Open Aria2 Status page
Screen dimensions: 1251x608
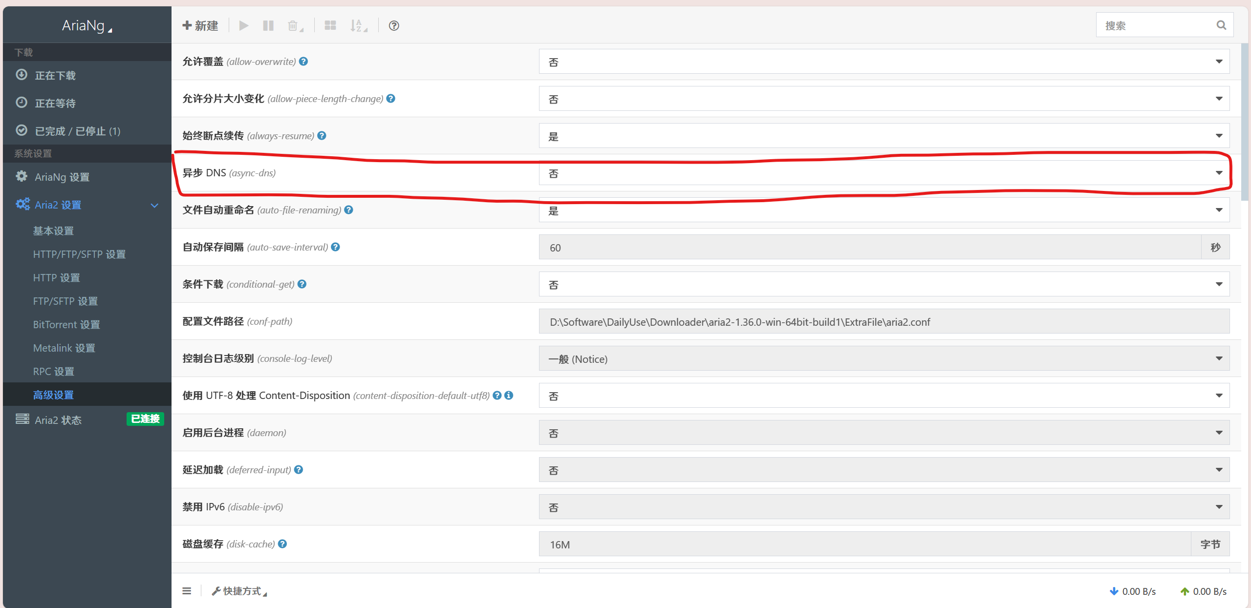(58, 420)
